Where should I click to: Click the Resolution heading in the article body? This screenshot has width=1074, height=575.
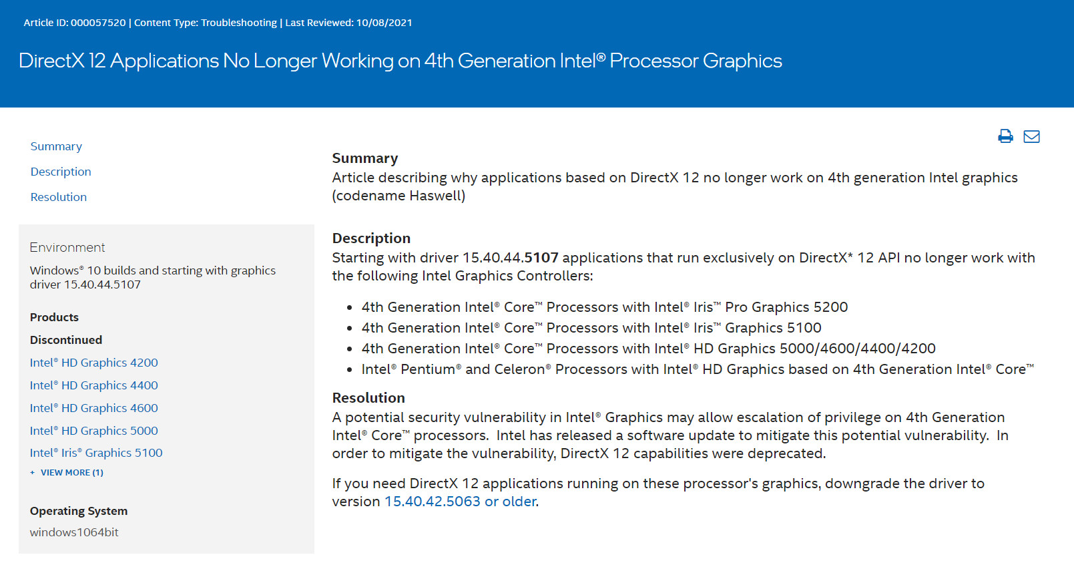pos(368,398)
